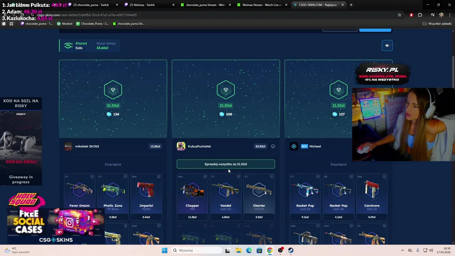The height and width of the screenshot is (256, 455).
Task: Click 13.86zł balance beside mikelelel SKINS
Action: pos(155,146)
